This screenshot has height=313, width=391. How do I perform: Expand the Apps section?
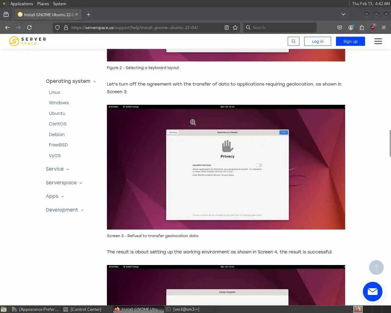(x=55, y=196)
